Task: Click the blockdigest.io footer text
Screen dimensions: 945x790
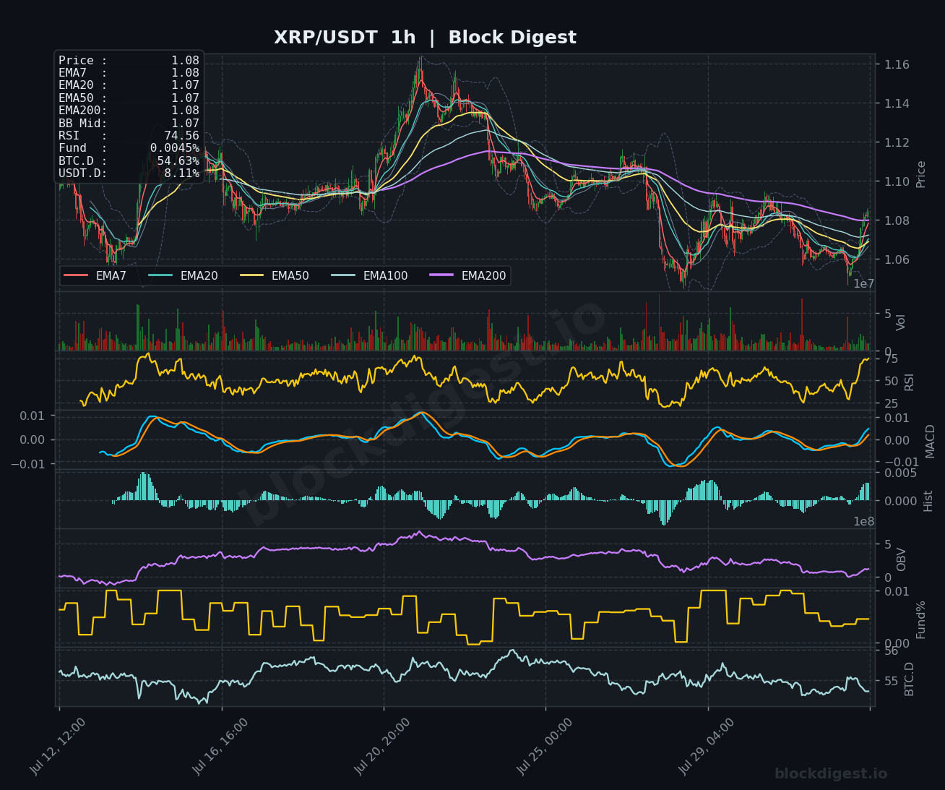Action: [831, 774]
